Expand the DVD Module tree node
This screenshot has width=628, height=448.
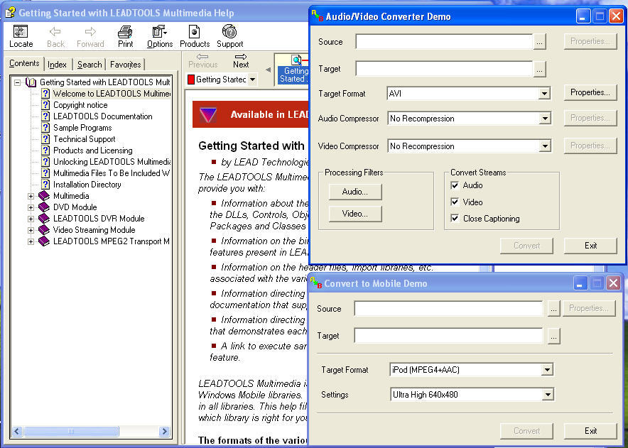[31, 207]
